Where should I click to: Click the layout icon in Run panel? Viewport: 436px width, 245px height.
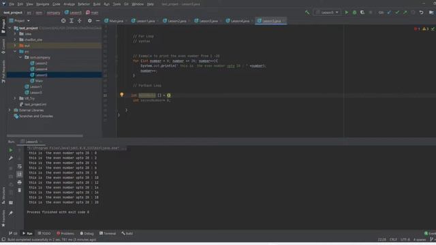(11, 203)
